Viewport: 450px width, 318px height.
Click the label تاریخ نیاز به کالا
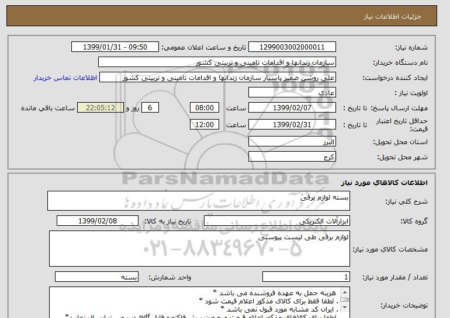tap(168, 221)
